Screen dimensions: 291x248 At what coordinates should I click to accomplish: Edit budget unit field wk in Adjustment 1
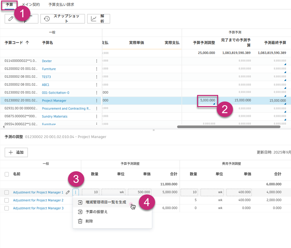[113, 192]
